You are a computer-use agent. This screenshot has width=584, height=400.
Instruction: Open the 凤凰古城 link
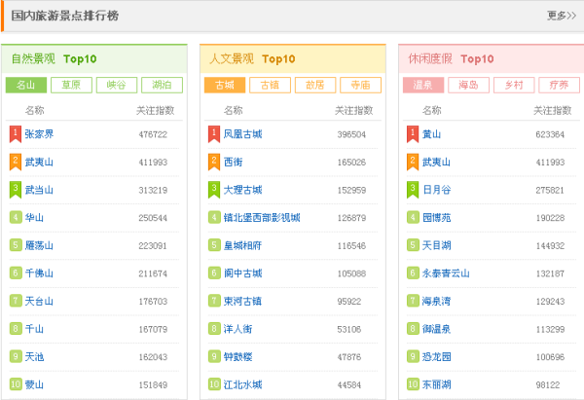[242, 134]
